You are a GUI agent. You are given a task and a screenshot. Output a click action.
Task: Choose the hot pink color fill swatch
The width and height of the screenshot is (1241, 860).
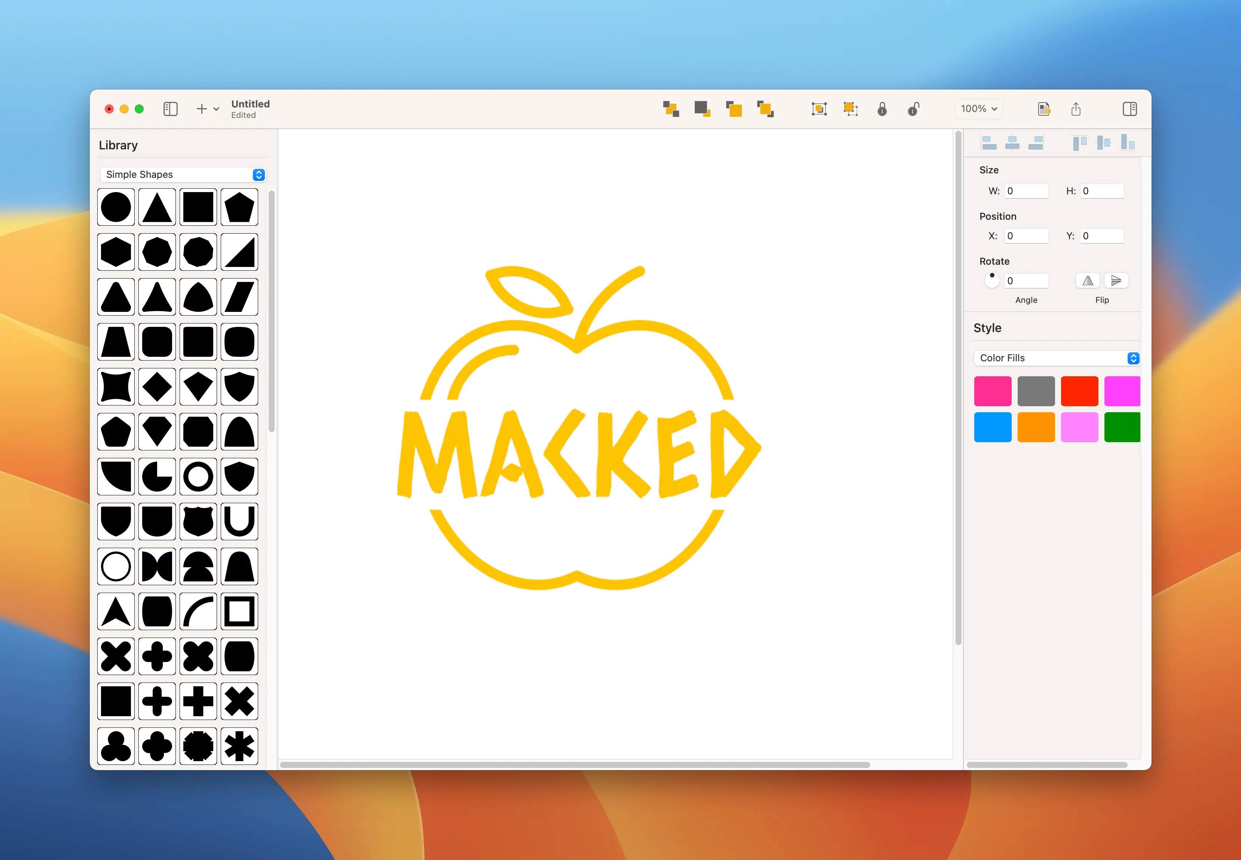point(993,391)
